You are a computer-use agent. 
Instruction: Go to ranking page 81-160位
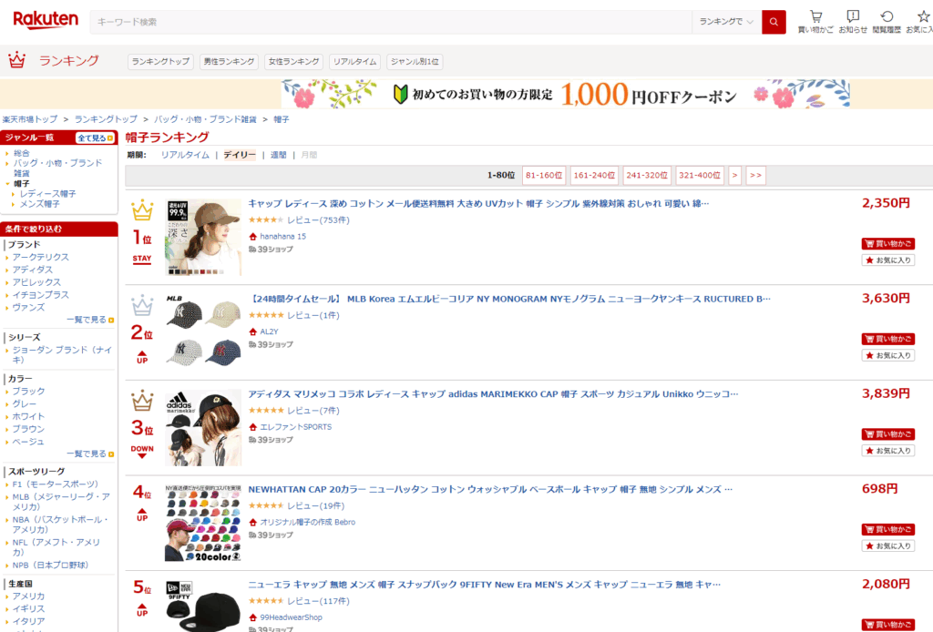544,176
